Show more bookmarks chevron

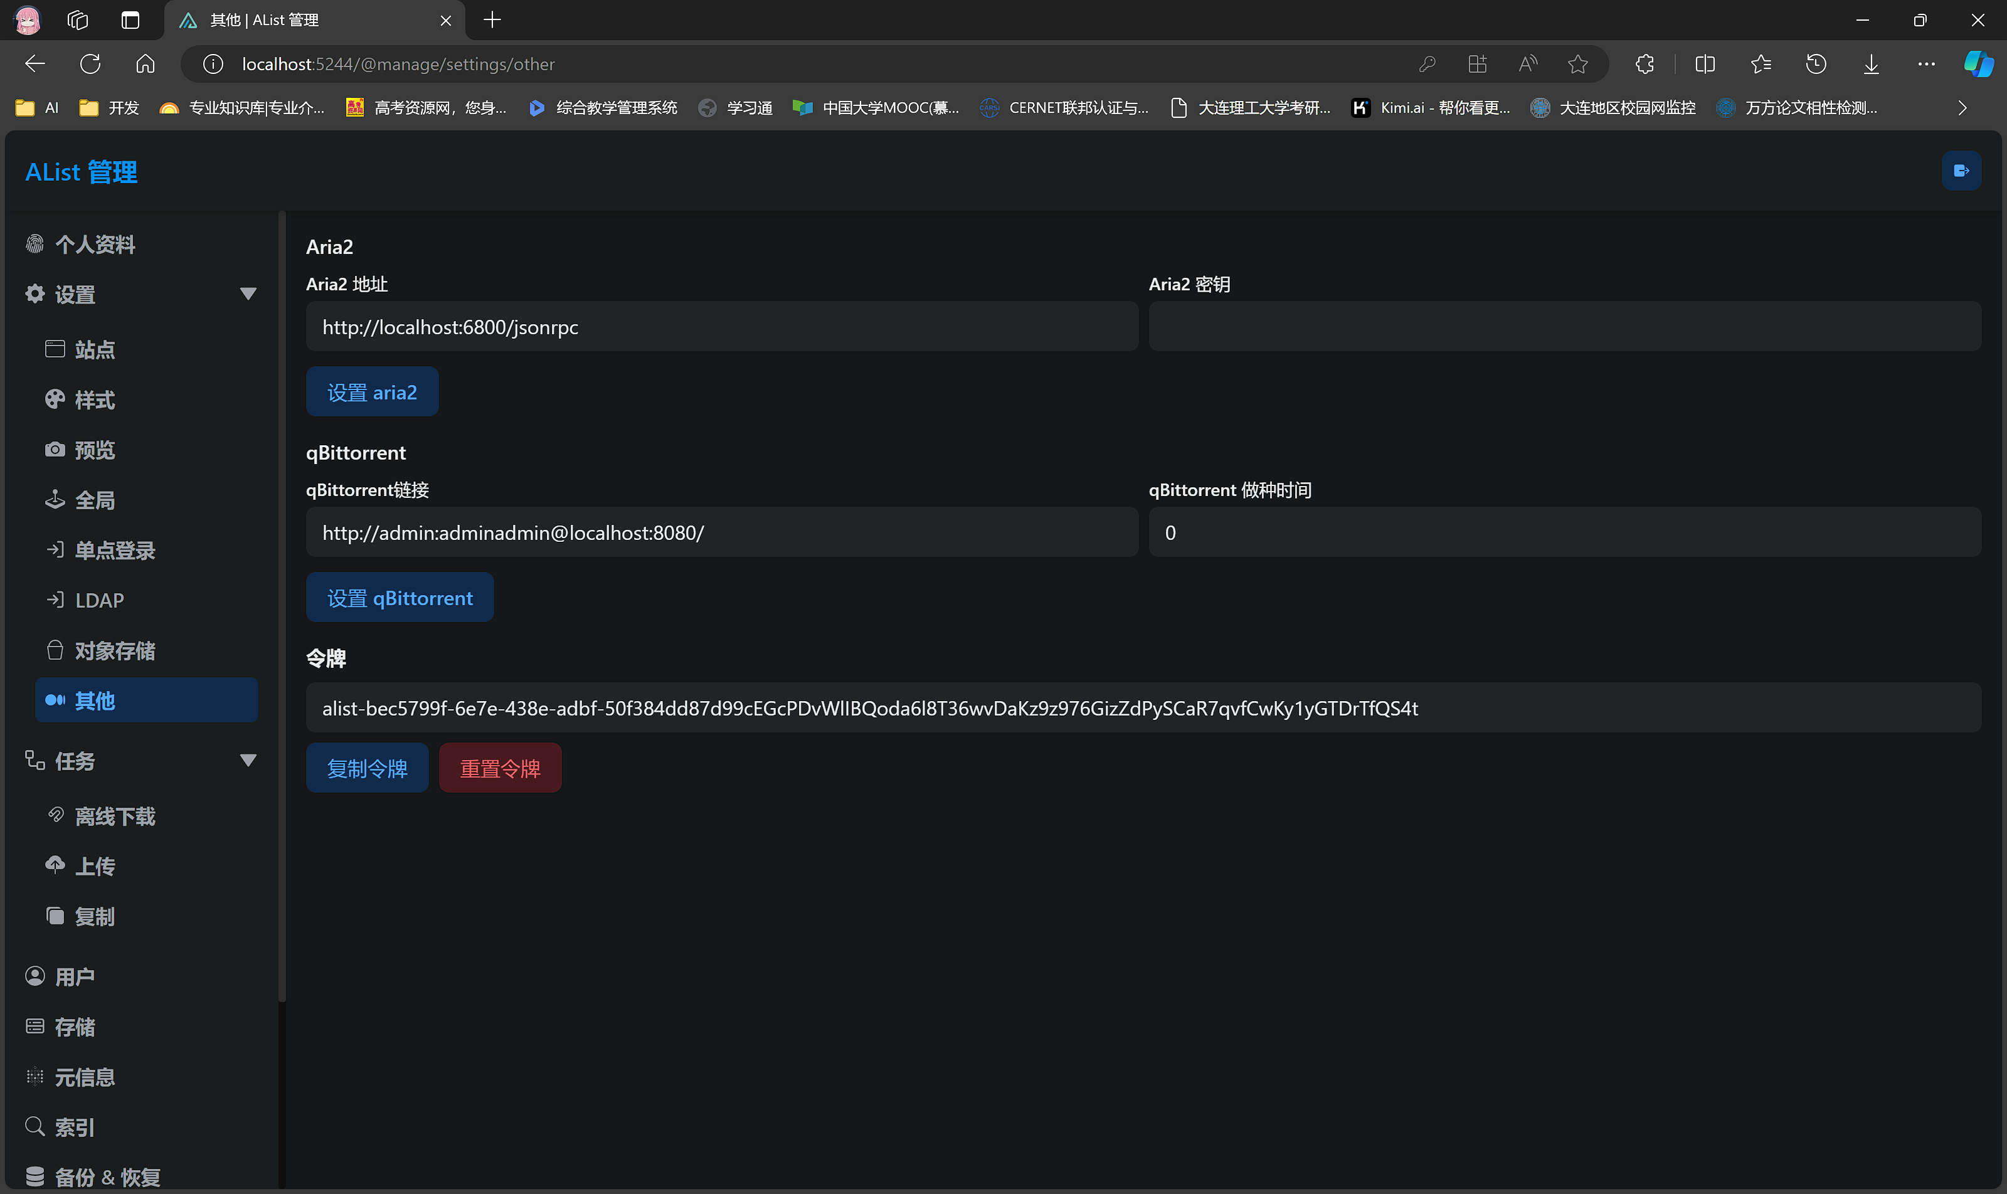[1962, 108]
